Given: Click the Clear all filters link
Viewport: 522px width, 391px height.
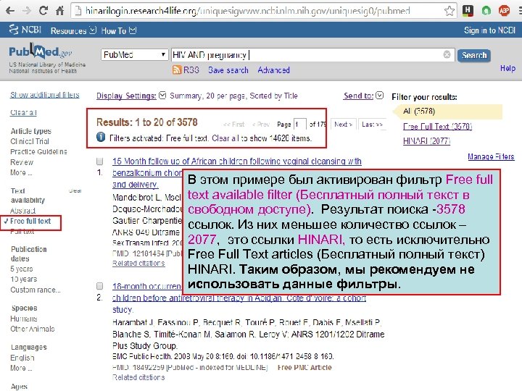Looking at the screenshot, I should pos(23,112).
